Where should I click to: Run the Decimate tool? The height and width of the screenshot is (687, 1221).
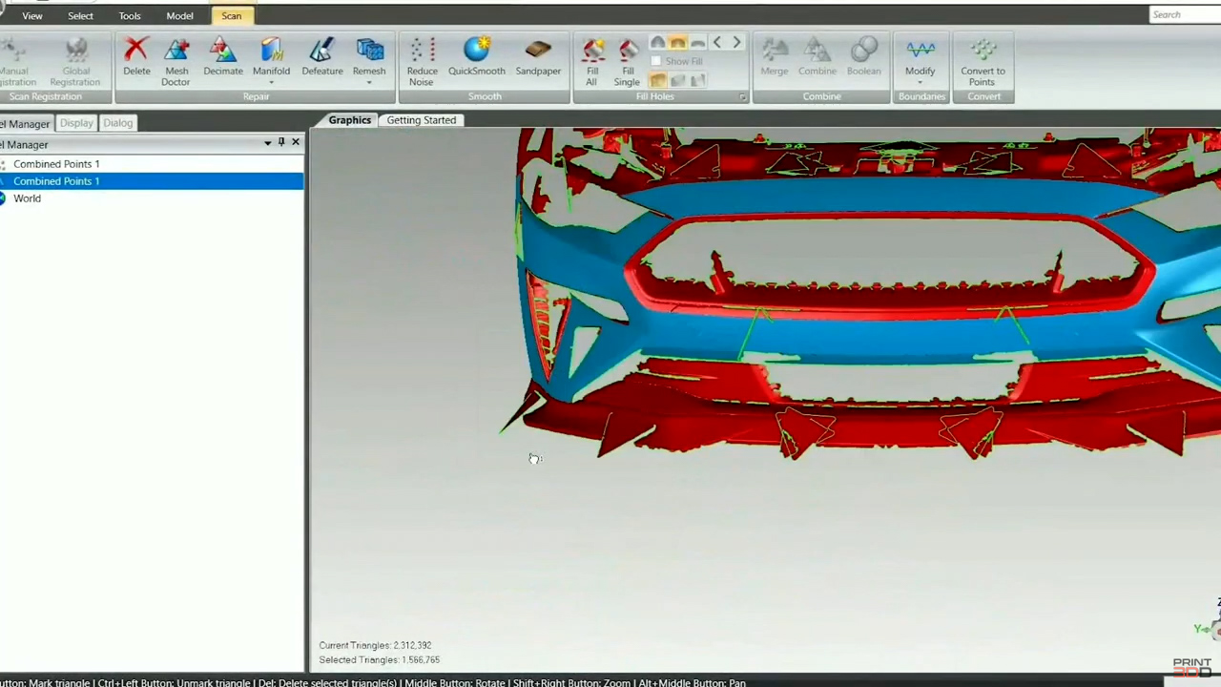(222, 57)
